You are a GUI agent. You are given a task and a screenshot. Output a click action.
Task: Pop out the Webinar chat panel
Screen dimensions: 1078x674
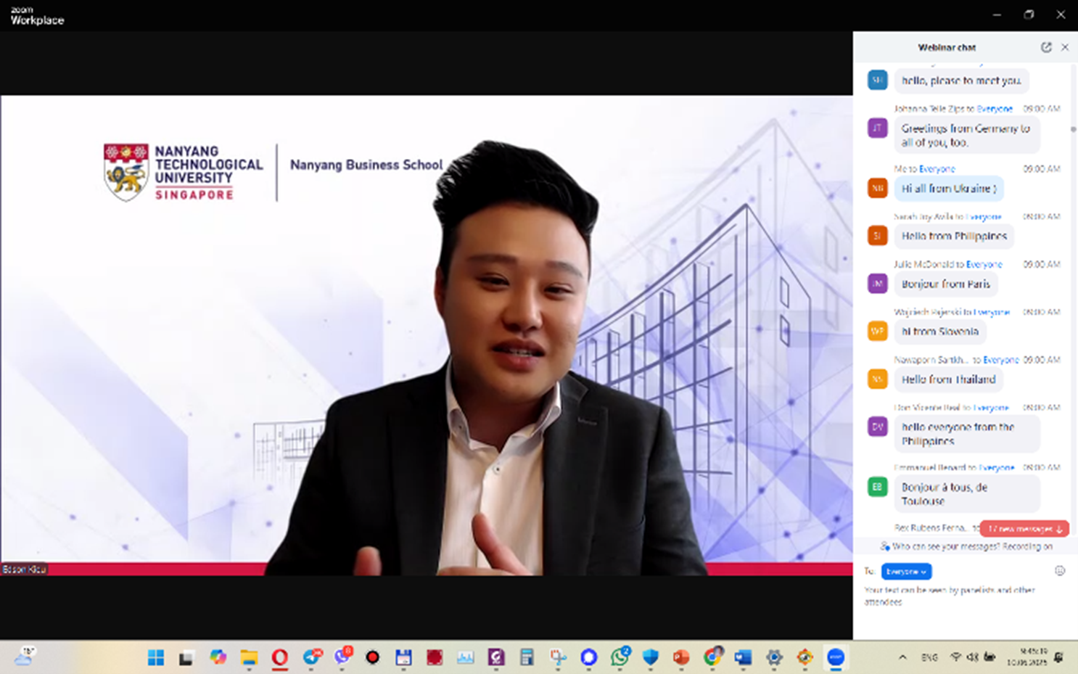point(1045,47)
